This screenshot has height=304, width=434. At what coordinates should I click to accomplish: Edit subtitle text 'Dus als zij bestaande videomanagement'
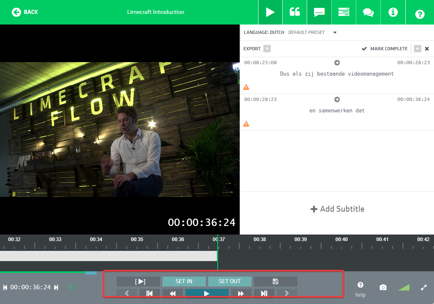pyautogui.click(x=337, y=74)
